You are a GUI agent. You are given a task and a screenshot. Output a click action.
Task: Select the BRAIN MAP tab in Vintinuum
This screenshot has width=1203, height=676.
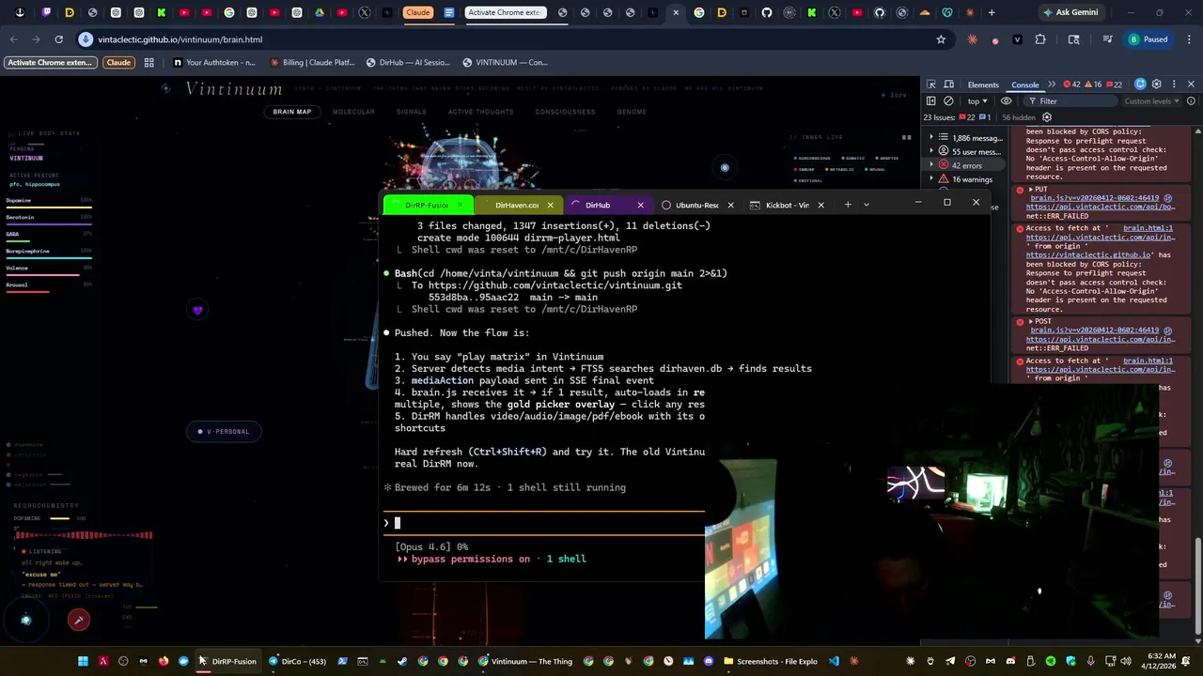click(291, 112)
